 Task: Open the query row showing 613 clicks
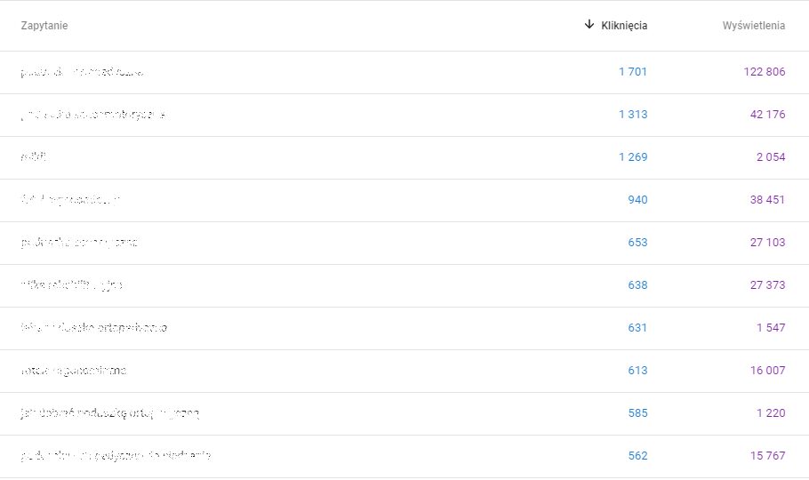click(79, 371)
